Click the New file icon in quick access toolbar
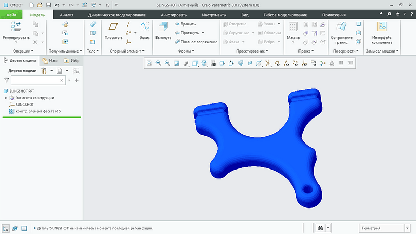Image resolution: width=416 pixels, height=234 pixels. [31, 5]
